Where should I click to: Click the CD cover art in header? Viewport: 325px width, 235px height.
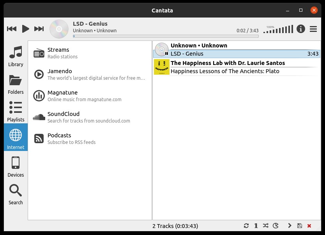pos(59,29)
